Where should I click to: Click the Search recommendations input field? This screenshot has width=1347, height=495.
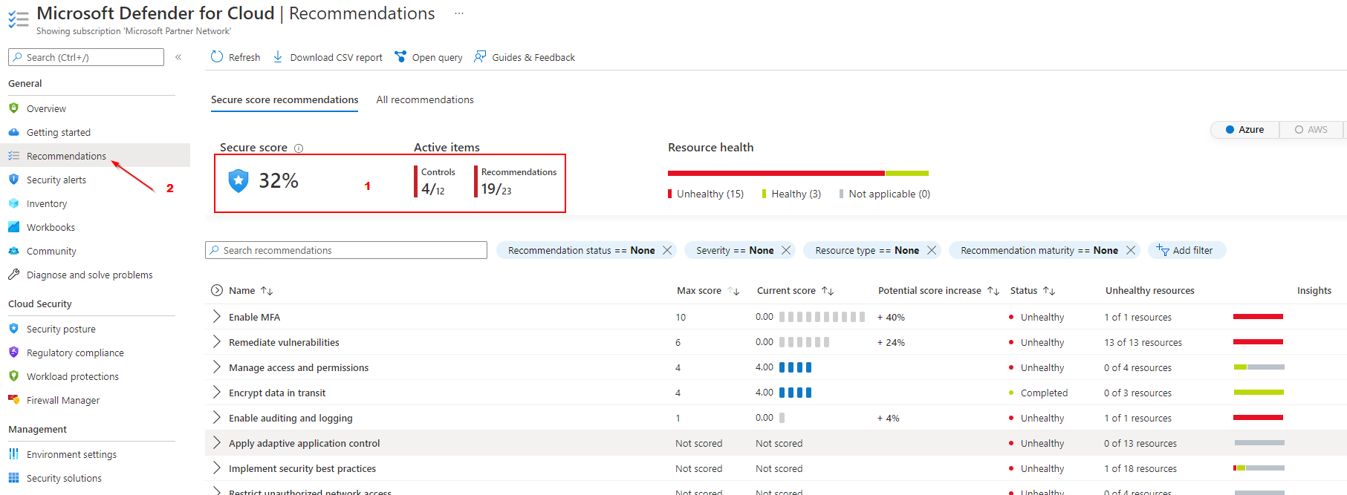pyautogui.click(x=346, y=250)
